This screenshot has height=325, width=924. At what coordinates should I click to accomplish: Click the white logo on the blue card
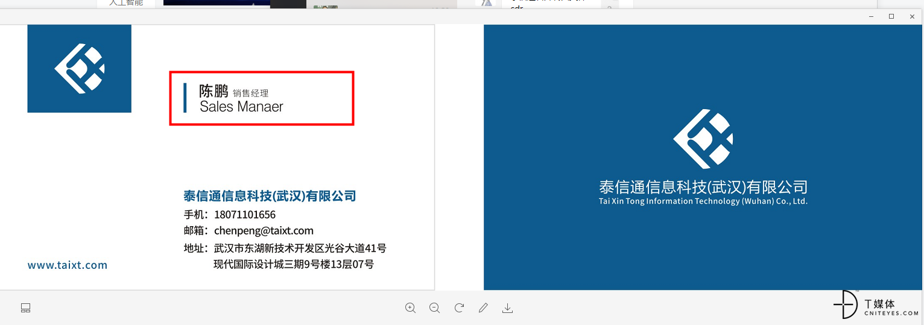(703, 139)
